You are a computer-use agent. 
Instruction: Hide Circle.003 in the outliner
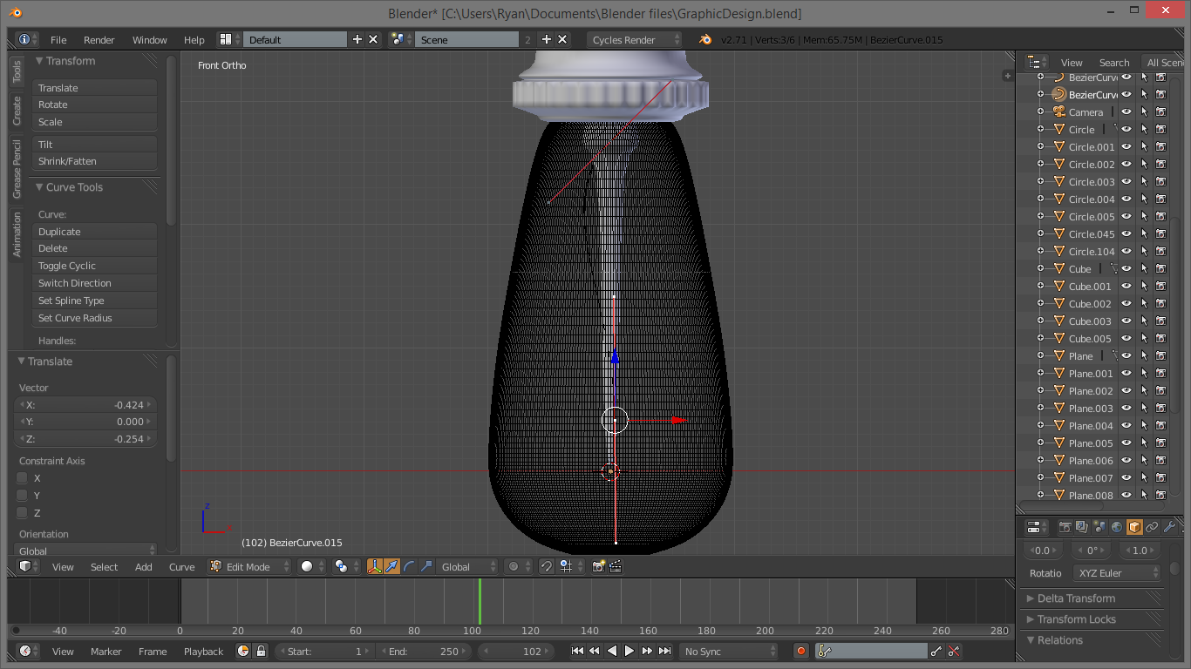(x=1126, y=181)
